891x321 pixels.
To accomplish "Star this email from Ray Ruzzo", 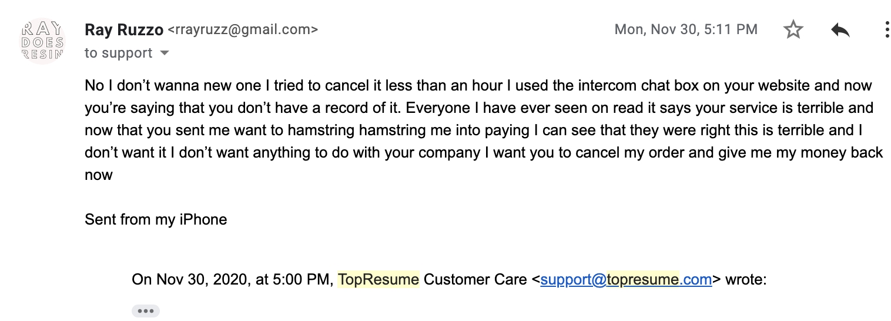I will tap(793, 29).
